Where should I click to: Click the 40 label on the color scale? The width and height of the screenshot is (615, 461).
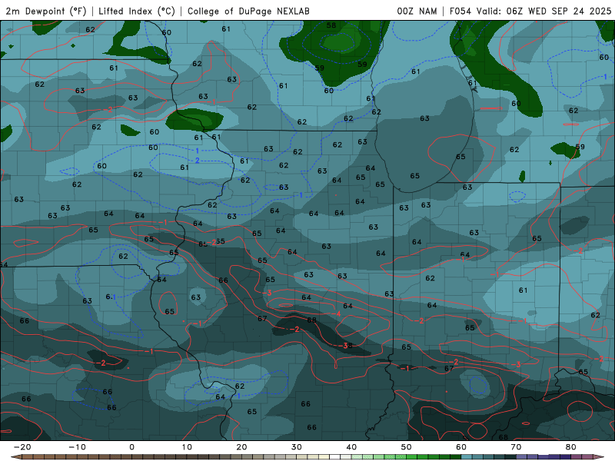351,447
